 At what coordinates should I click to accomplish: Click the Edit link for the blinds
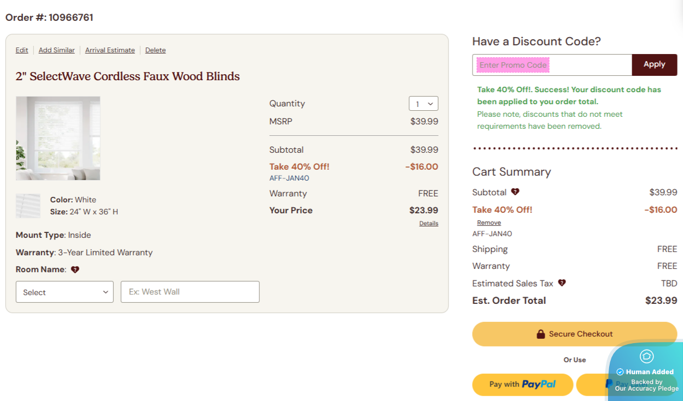22,50
